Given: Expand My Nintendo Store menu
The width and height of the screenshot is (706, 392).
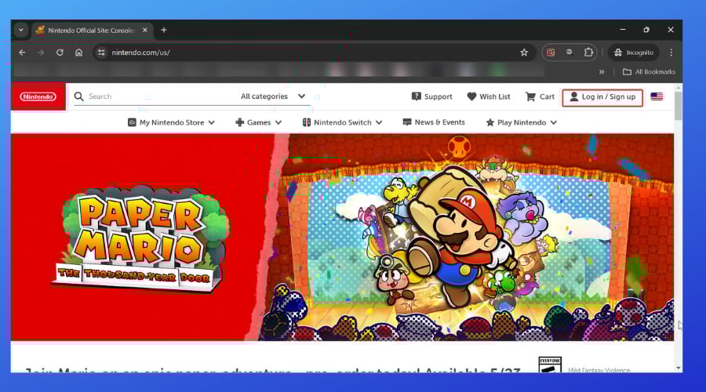Looking at the screenshot, I should [171, 122].
